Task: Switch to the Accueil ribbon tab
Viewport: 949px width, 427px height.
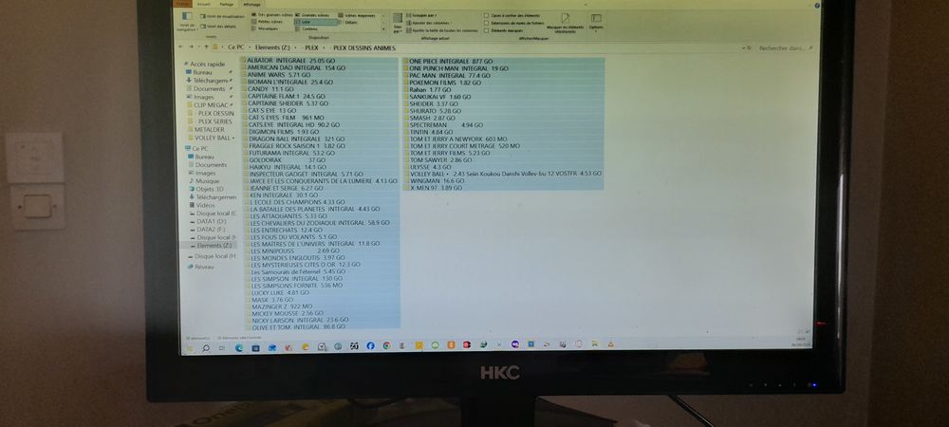Action: point(203,4)
